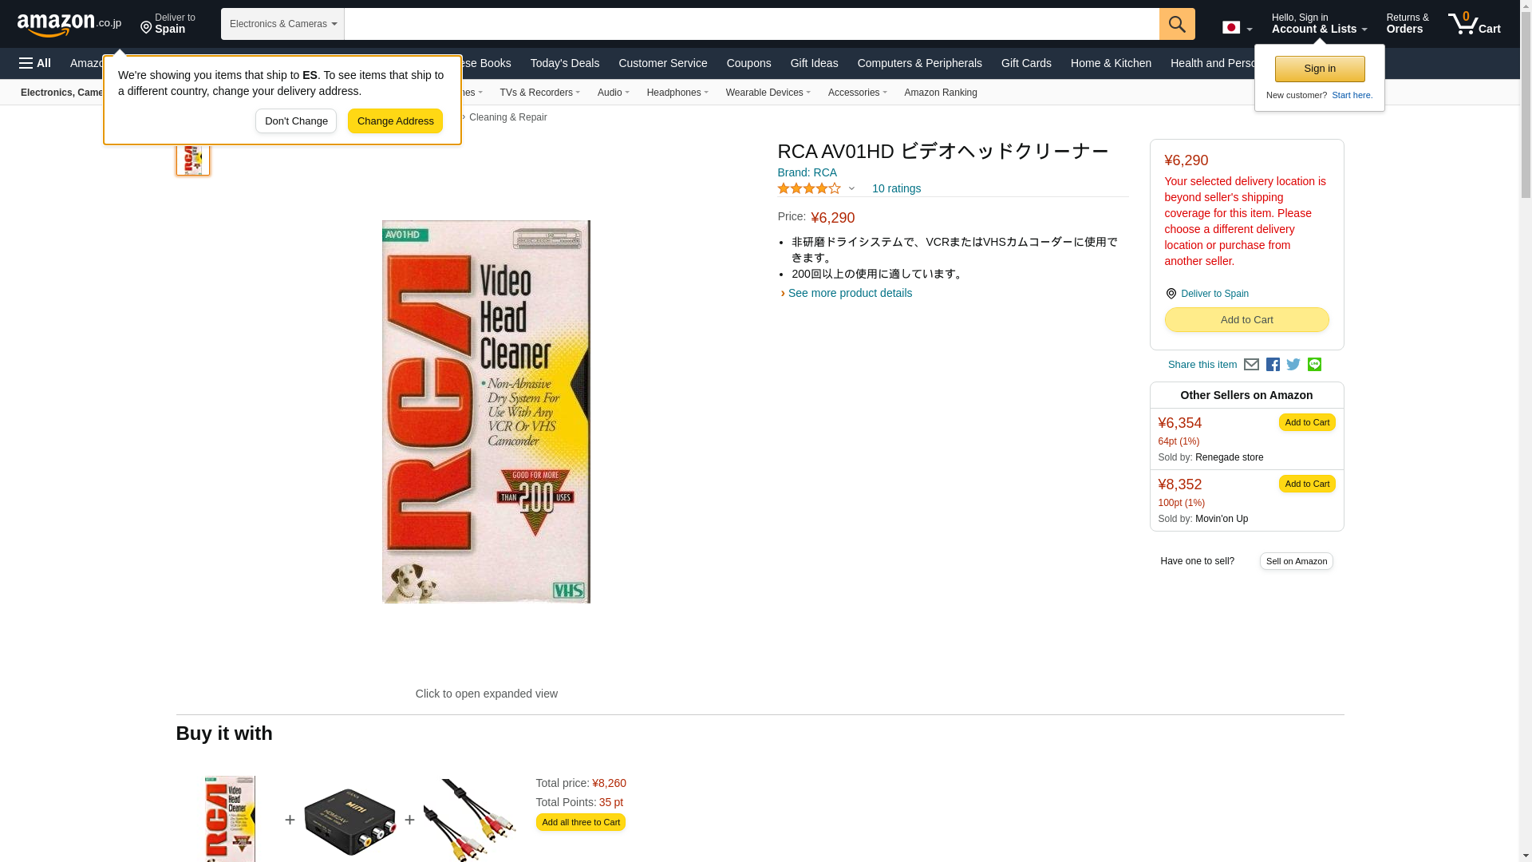Image resolution: width=1532 pixels, height=862 pixels.
Task: Open See more product details link
Action: point(850,293)
